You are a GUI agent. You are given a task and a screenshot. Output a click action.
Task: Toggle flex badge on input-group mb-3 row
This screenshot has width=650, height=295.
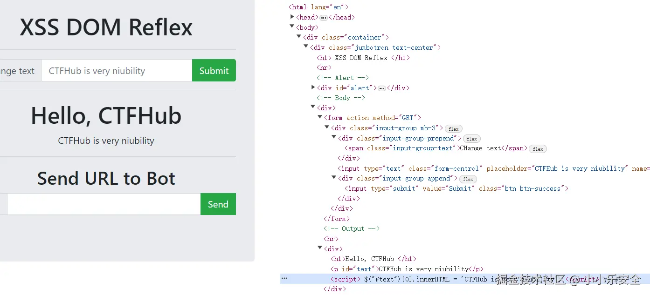coord(454,129)
